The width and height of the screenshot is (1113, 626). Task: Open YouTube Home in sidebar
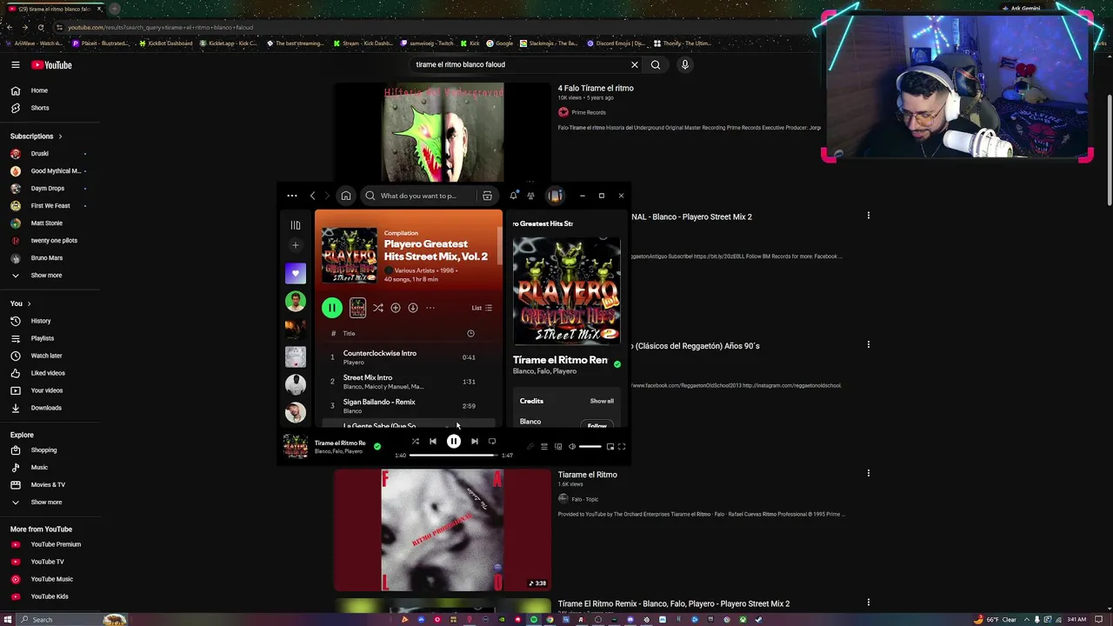point(50,90)
